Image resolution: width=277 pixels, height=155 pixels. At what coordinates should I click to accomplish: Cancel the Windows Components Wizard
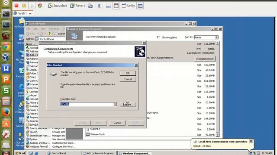(x=117, y=123)
